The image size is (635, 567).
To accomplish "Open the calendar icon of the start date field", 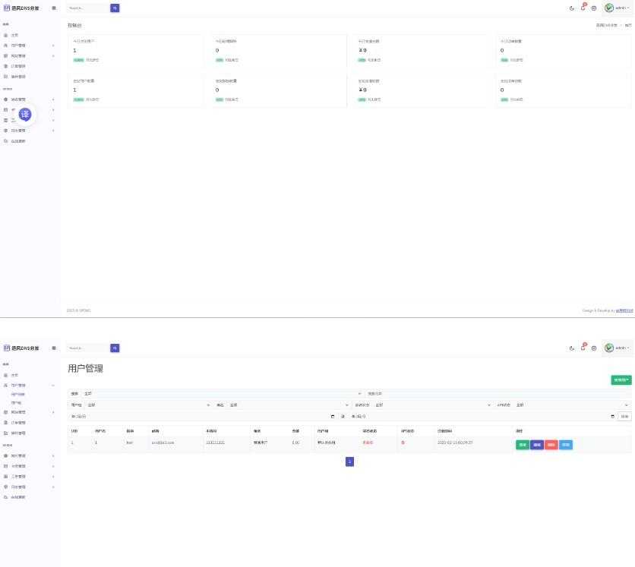I will [x=333, y=416].
